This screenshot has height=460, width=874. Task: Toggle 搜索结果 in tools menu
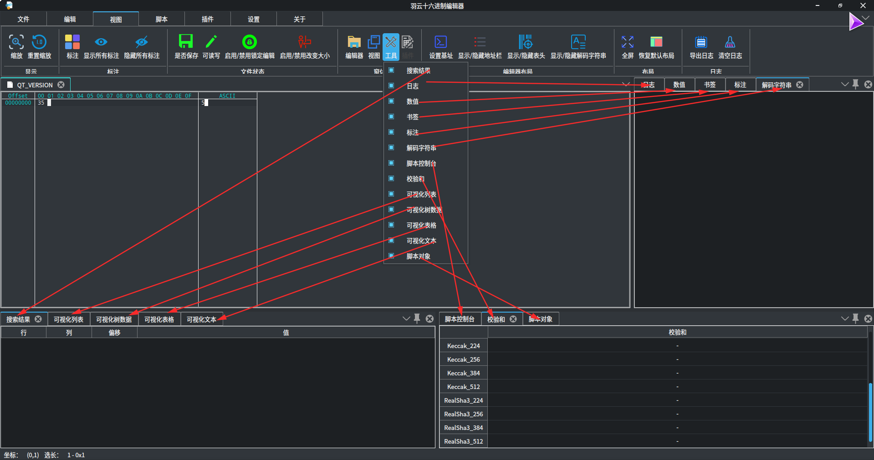coord(426,71)
